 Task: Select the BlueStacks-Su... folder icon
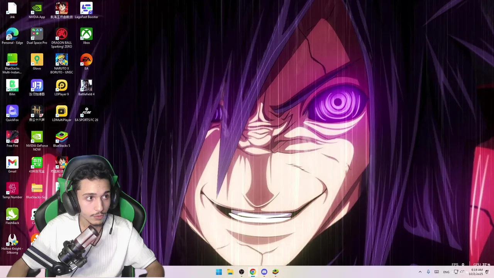pyautogui.click(x=37, y=191)
